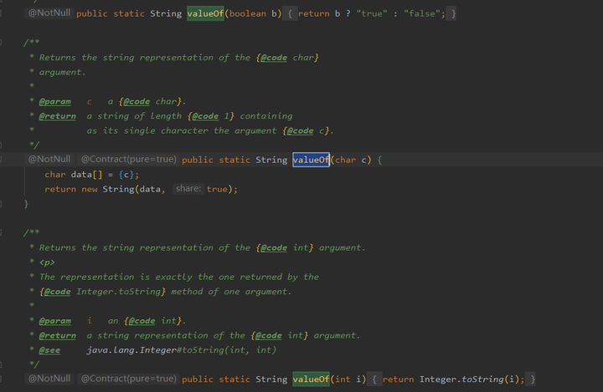Click @code tag in 'a {@code char}.'

pos(137,101)
